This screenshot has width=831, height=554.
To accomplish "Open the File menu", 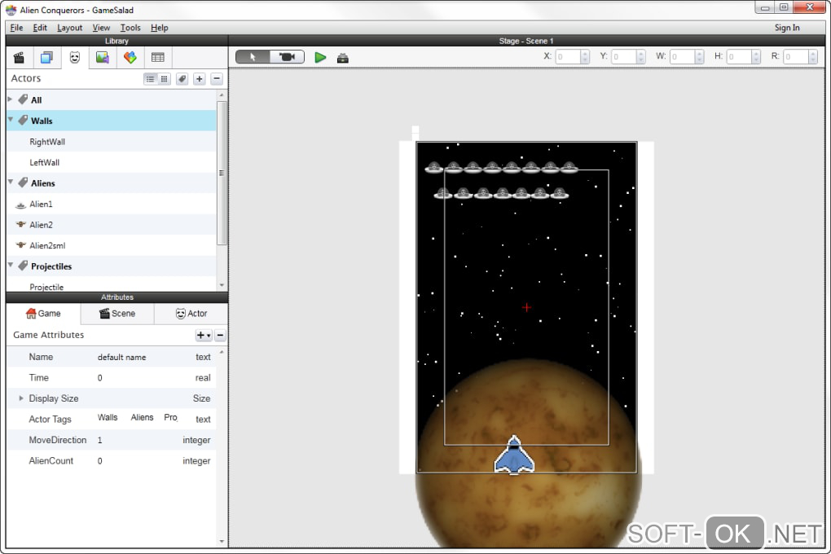I will point(16,28).
